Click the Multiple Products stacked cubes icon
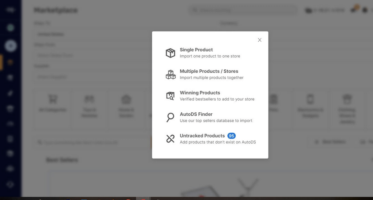This screenshot has width=373, height=200. (170, 75)
